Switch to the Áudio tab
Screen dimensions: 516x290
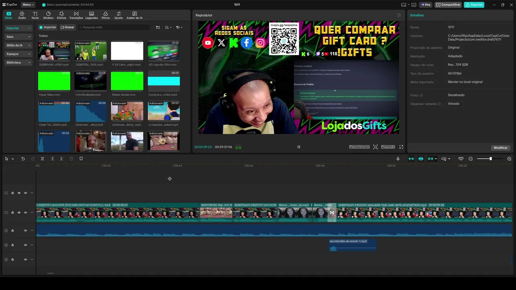point(22,15)
